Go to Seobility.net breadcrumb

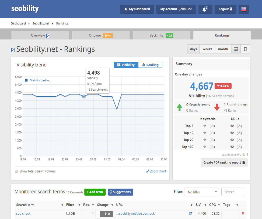point(41,23)
